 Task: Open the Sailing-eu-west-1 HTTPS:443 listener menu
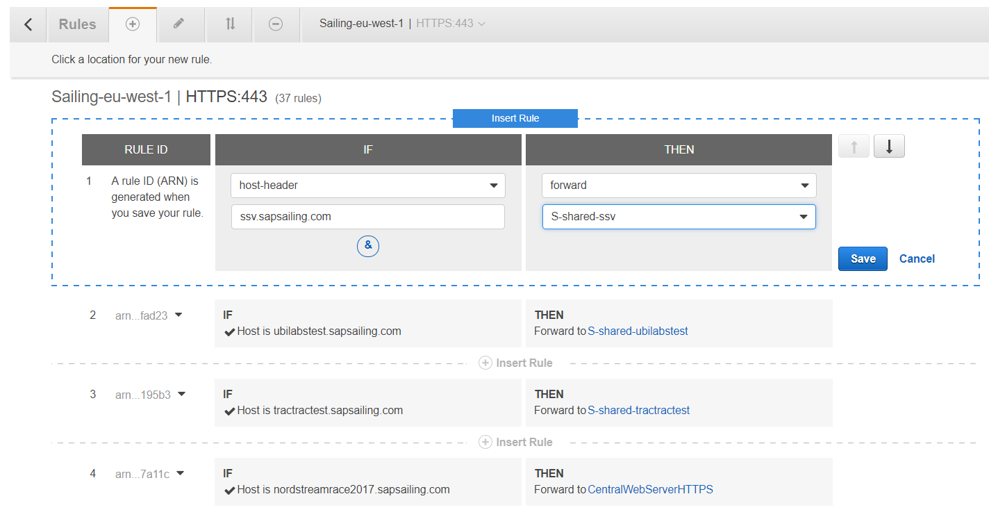point(402,24)
